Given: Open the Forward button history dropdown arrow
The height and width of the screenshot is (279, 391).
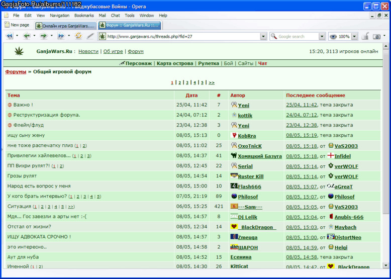Looking at the screenshot, I should (x=52, y=36).
